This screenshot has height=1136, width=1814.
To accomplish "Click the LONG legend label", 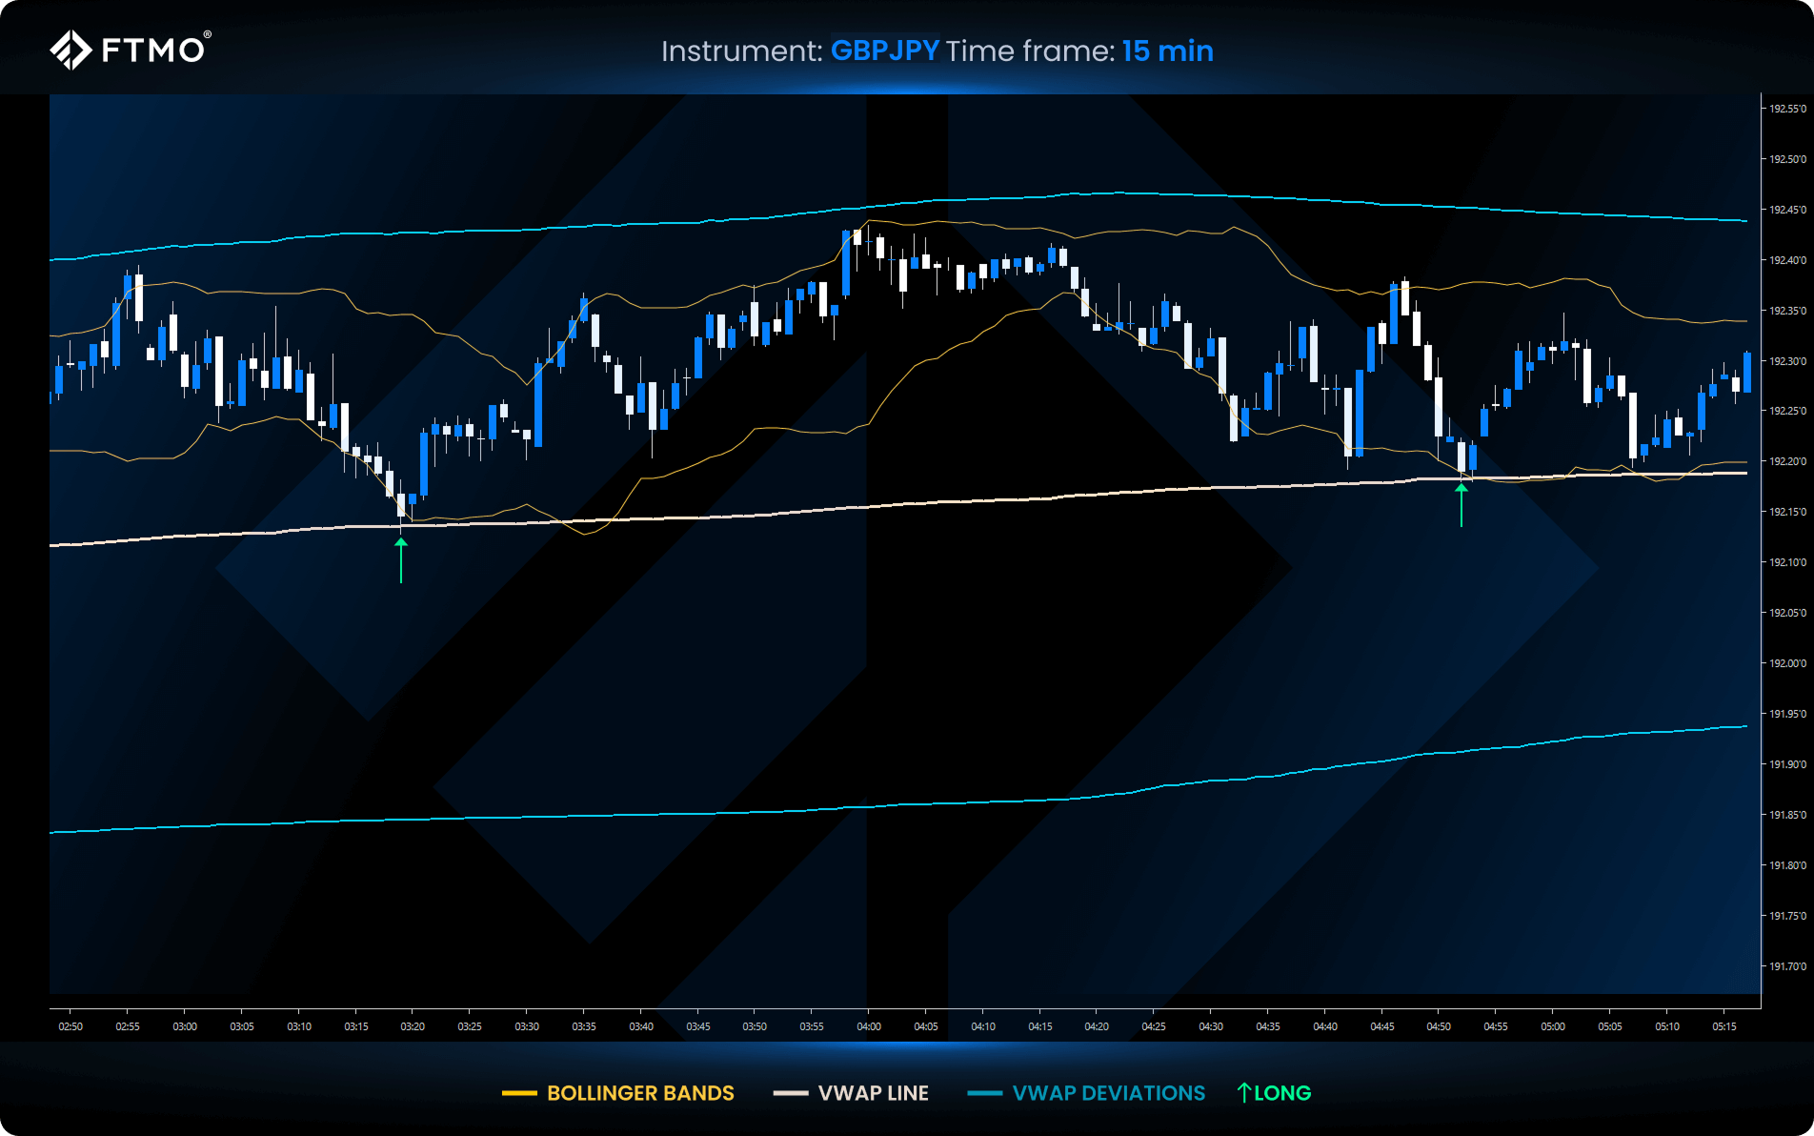I will [1282, 1093].
